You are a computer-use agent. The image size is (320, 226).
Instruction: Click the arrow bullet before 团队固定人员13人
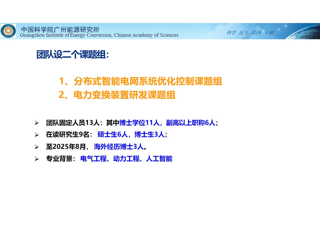click(x=36, y=123)
